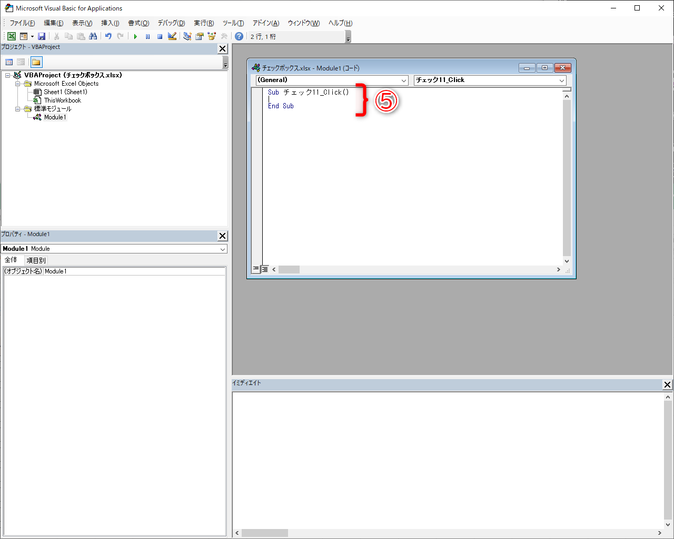
Task: Select Sheet1 (Sheet1) in project tree
Action: 65,92
